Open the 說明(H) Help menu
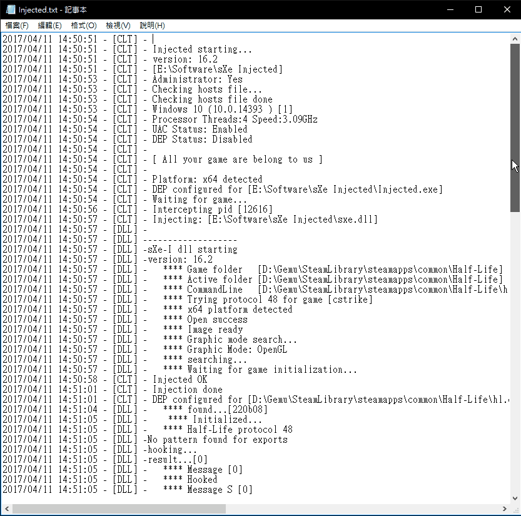The width and height of the screenshot is (521, 516). click(x=152, y=26)
